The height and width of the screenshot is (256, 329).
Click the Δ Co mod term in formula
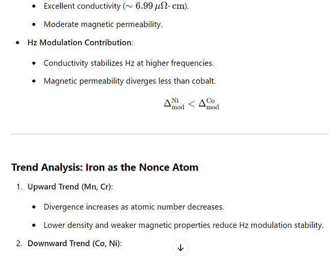point(209,104)
